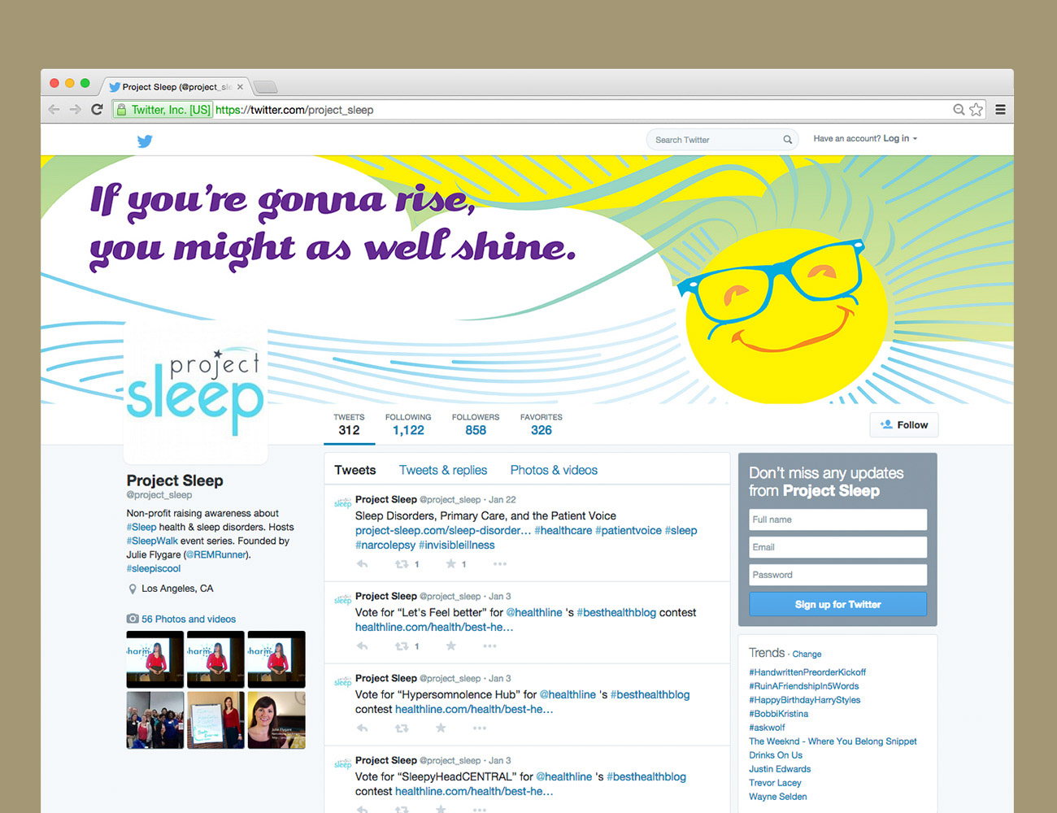
Task: Reply to the Jan 22 Sleep Disorders tweet
Action: point(363,564)
